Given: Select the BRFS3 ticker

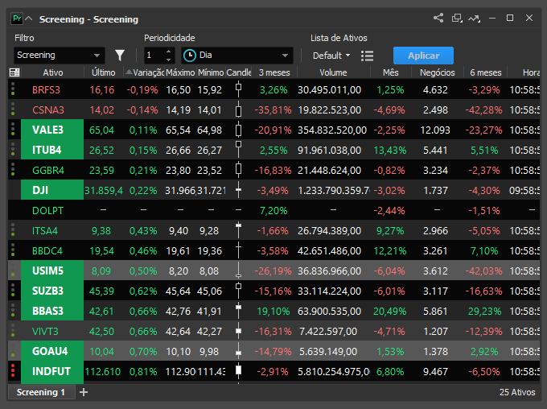Looking at the screenshot, I should click(x=46, y=89).
